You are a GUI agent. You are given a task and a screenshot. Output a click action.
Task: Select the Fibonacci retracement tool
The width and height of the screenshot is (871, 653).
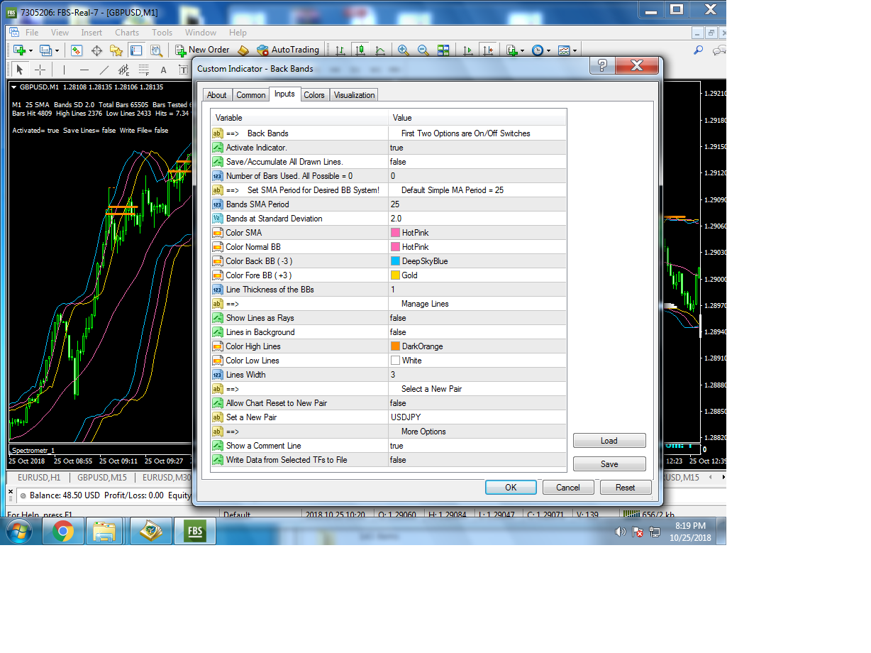(144, 70)
